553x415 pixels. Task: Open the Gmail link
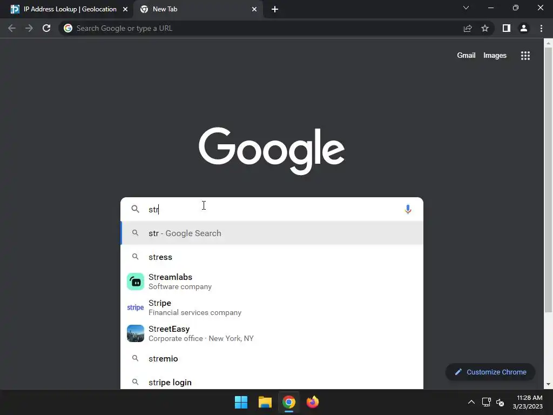click(466, 56)
